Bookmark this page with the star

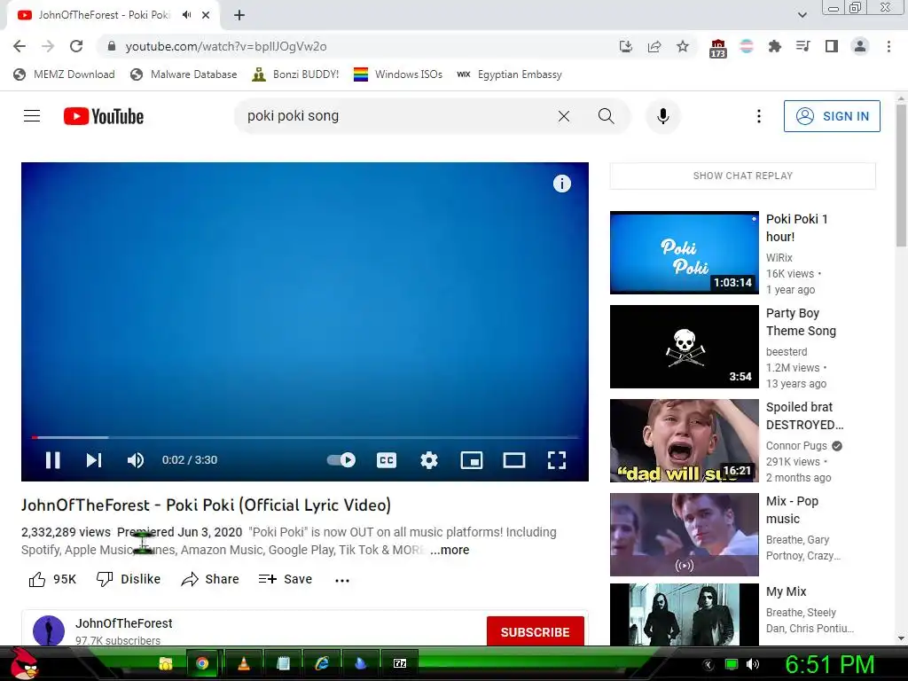(x=683, y=46)
